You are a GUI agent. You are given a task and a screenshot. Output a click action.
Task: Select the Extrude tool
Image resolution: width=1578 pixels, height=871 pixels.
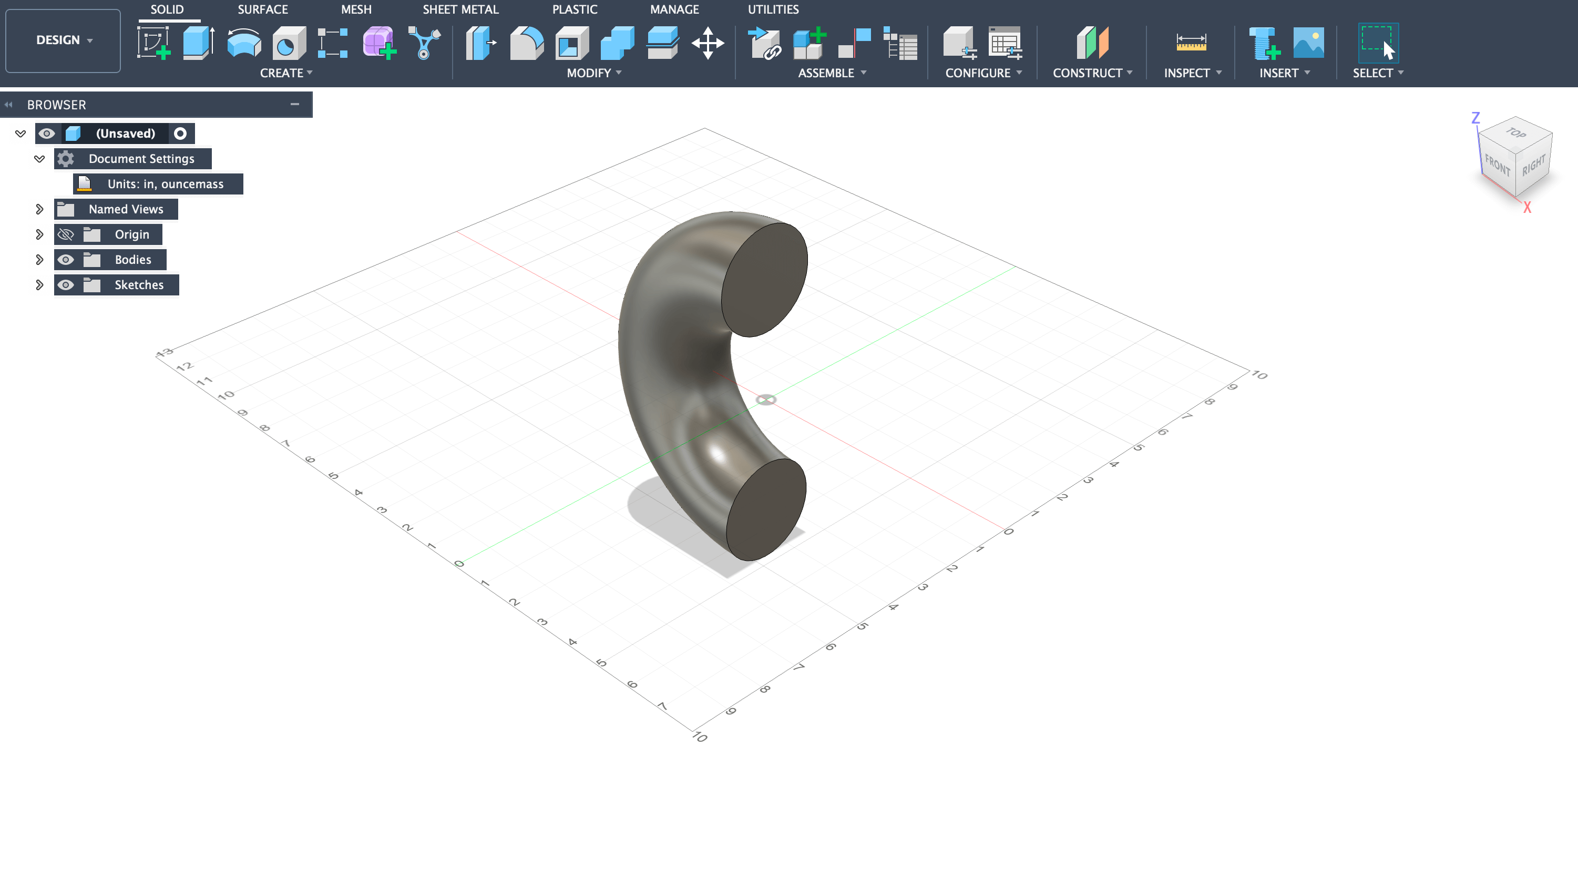click(x=198, y=43)
